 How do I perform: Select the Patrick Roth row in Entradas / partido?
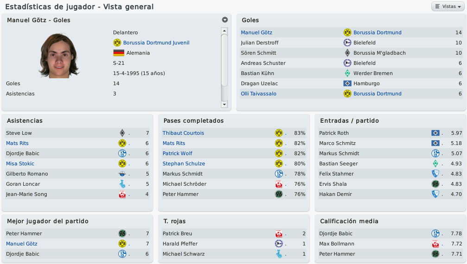[390, 133]
